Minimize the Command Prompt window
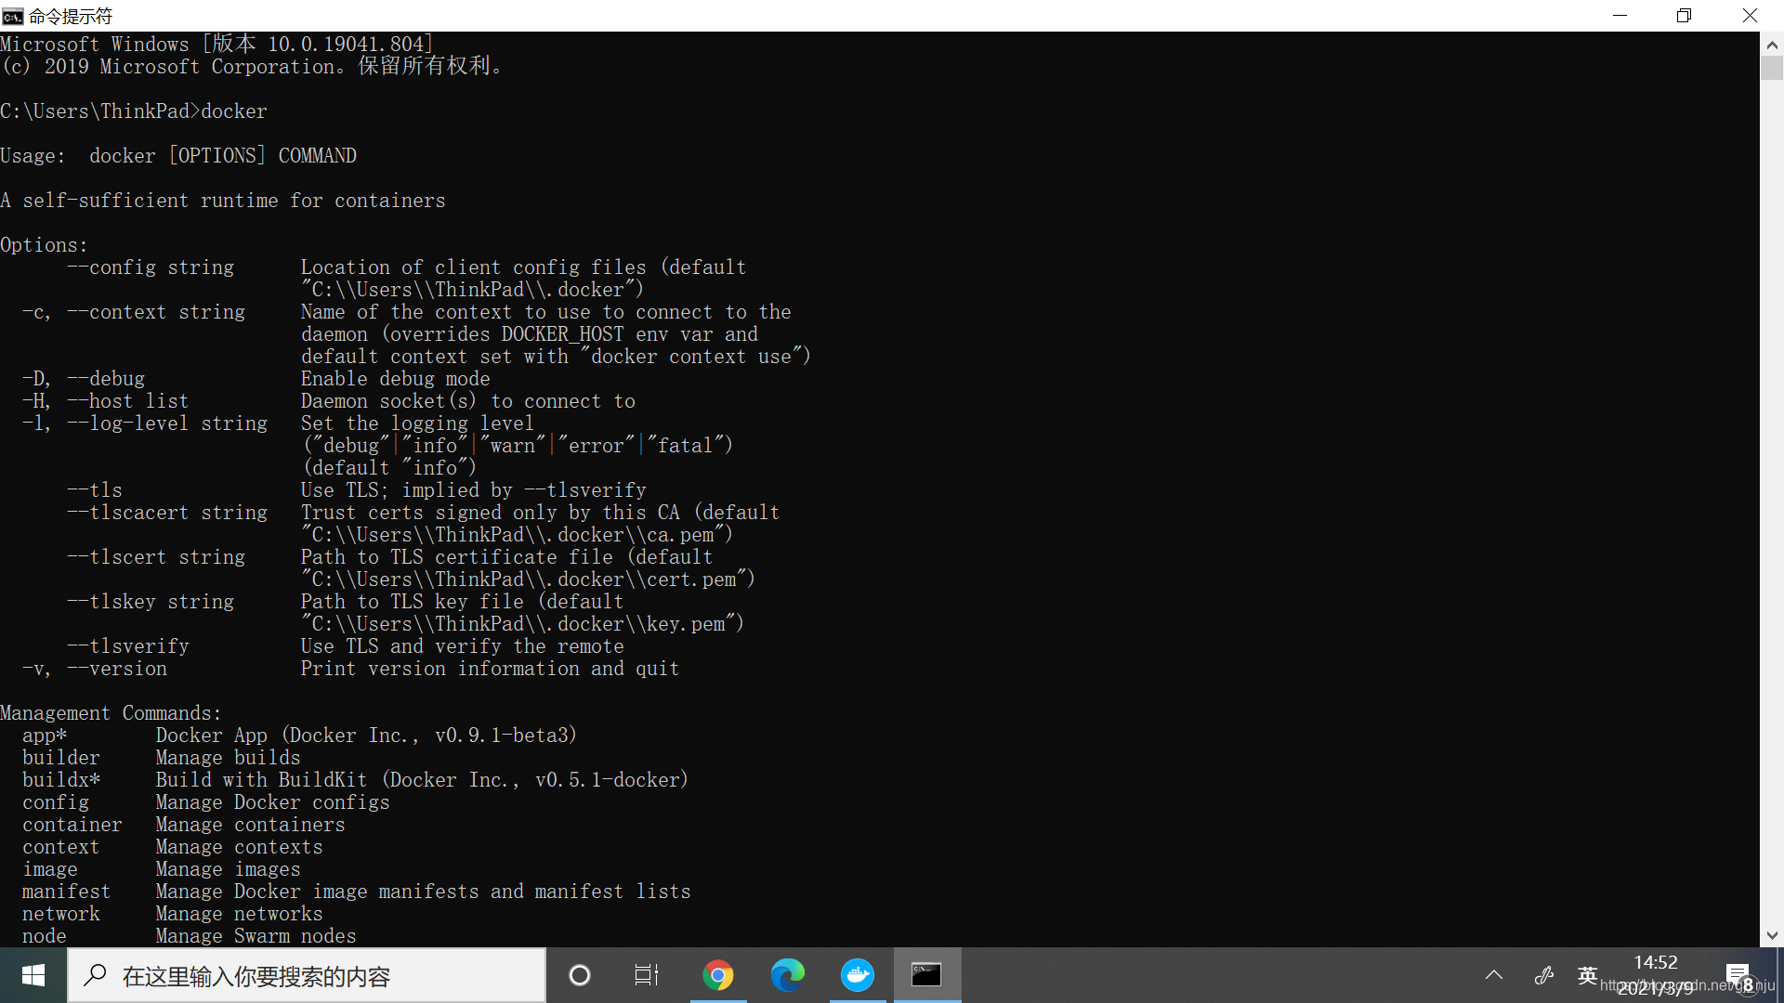This screenshot has width=1784, height=1003. [1620, 16]
